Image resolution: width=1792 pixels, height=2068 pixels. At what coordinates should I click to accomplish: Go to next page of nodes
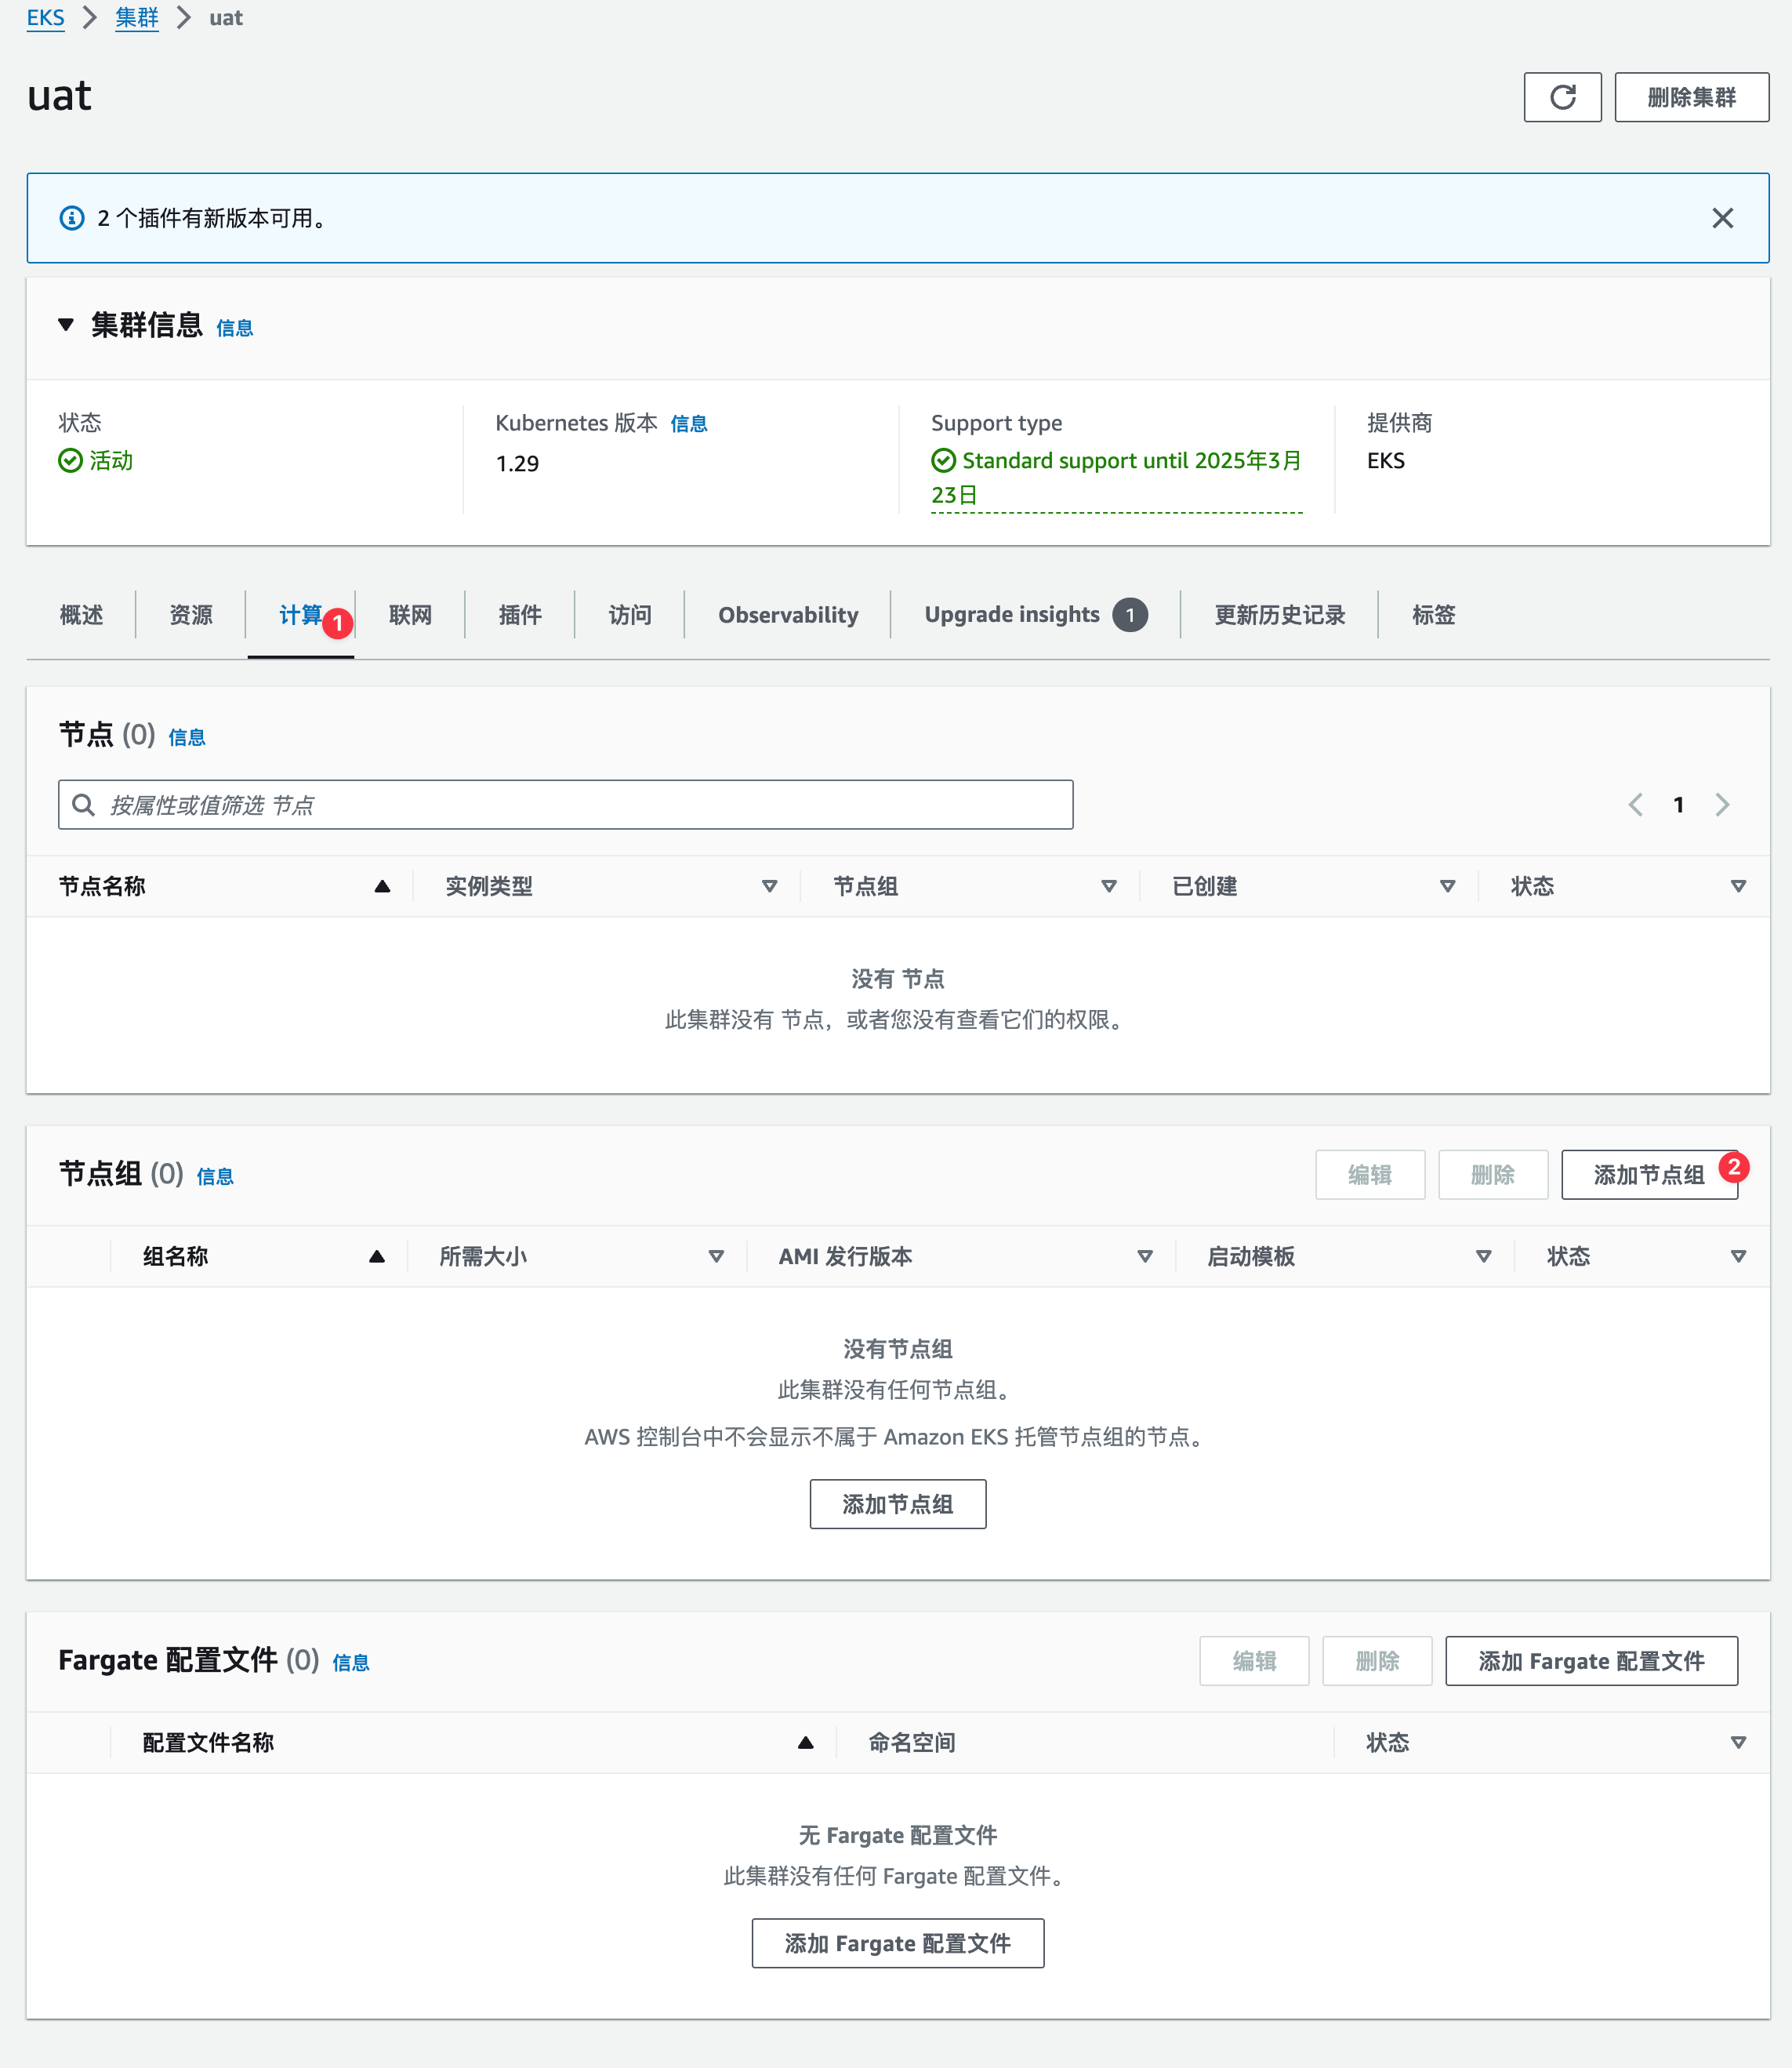pos(1722,805)
